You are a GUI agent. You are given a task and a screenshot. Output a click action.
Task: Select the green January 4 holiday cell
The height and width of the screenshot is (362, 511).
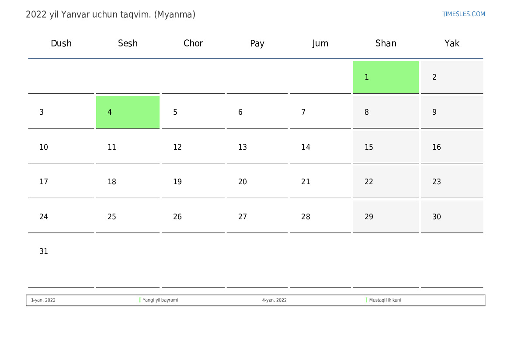click(x=128, y=112)
